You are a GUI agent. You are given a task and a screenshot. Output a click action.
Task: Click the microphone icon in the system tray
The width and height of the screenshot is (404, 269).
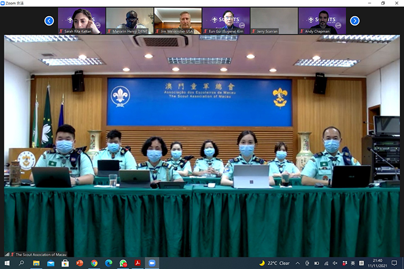(307, 263)
